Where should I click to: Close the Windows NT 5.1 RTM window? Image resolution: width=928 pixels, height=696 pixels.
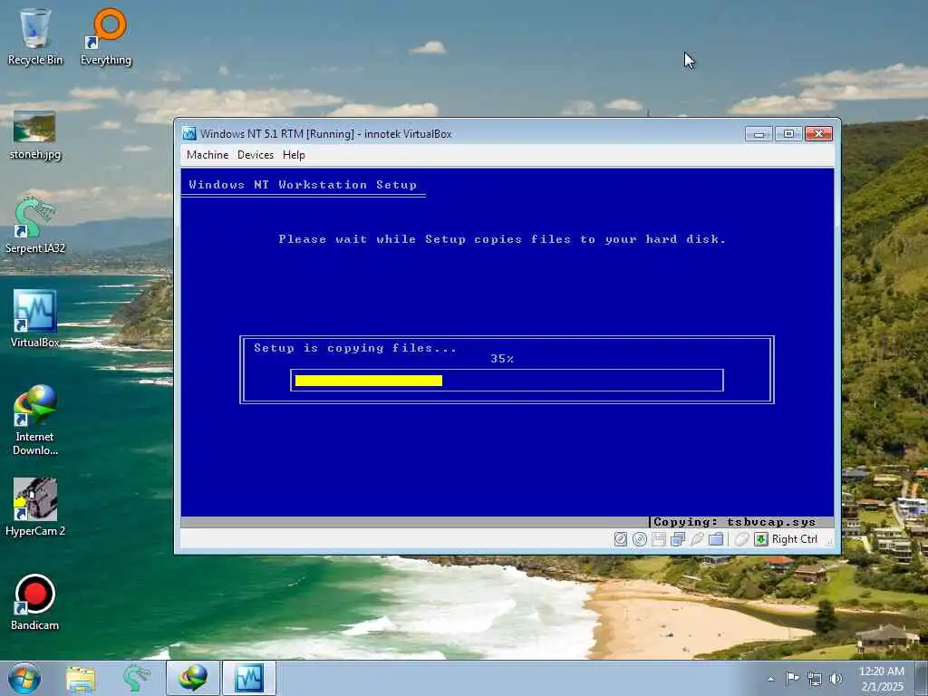(819, 134)
